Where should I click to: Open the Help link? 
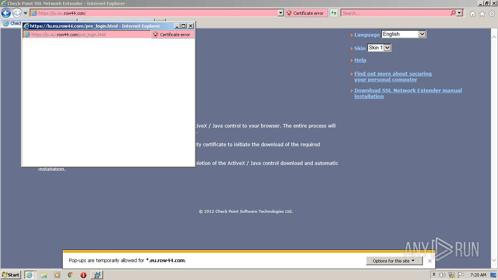click(360, 60)
